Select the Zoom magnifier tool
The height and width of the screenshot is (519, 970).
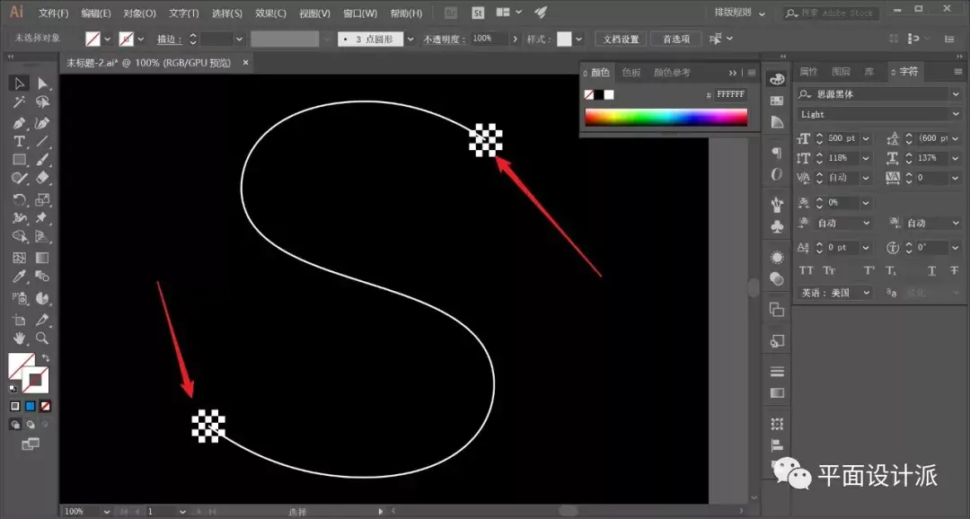42,339
